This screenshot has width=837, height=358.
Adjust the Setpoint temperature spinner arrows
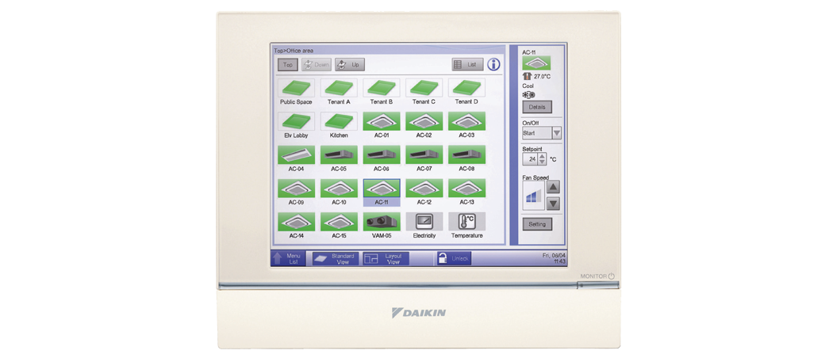coord(542,159)
